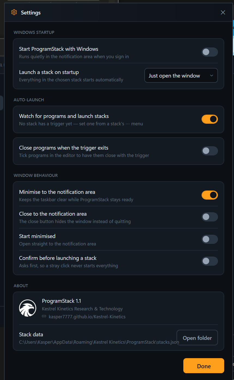Disable Minimise to the notification area
This screenshot has width=234, height=380.
tap(209, 195)
